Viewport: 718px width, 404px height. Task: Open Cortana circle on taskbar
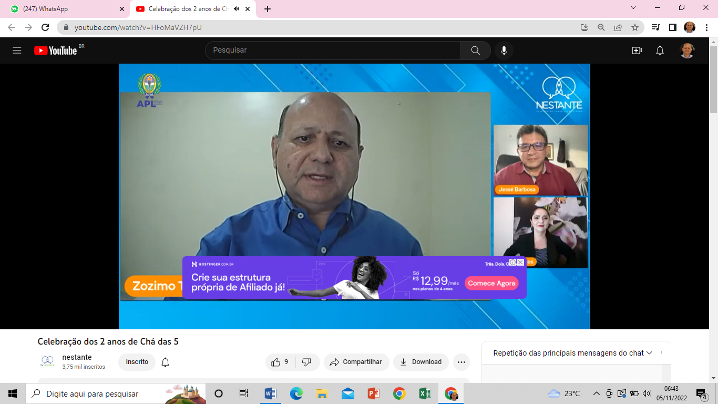coord(219,393)
